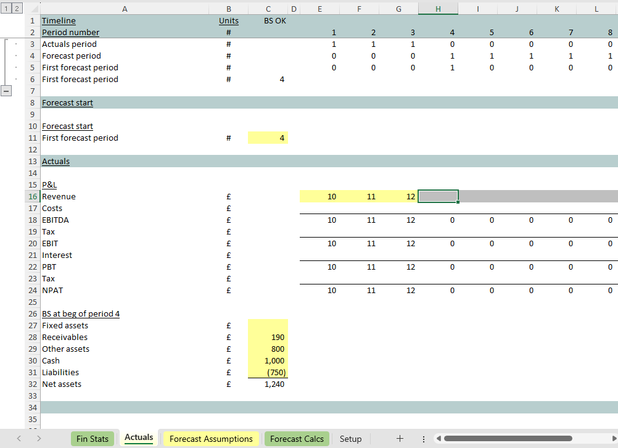Select row 16 header

pyautogui.click(x=32, y=197)
